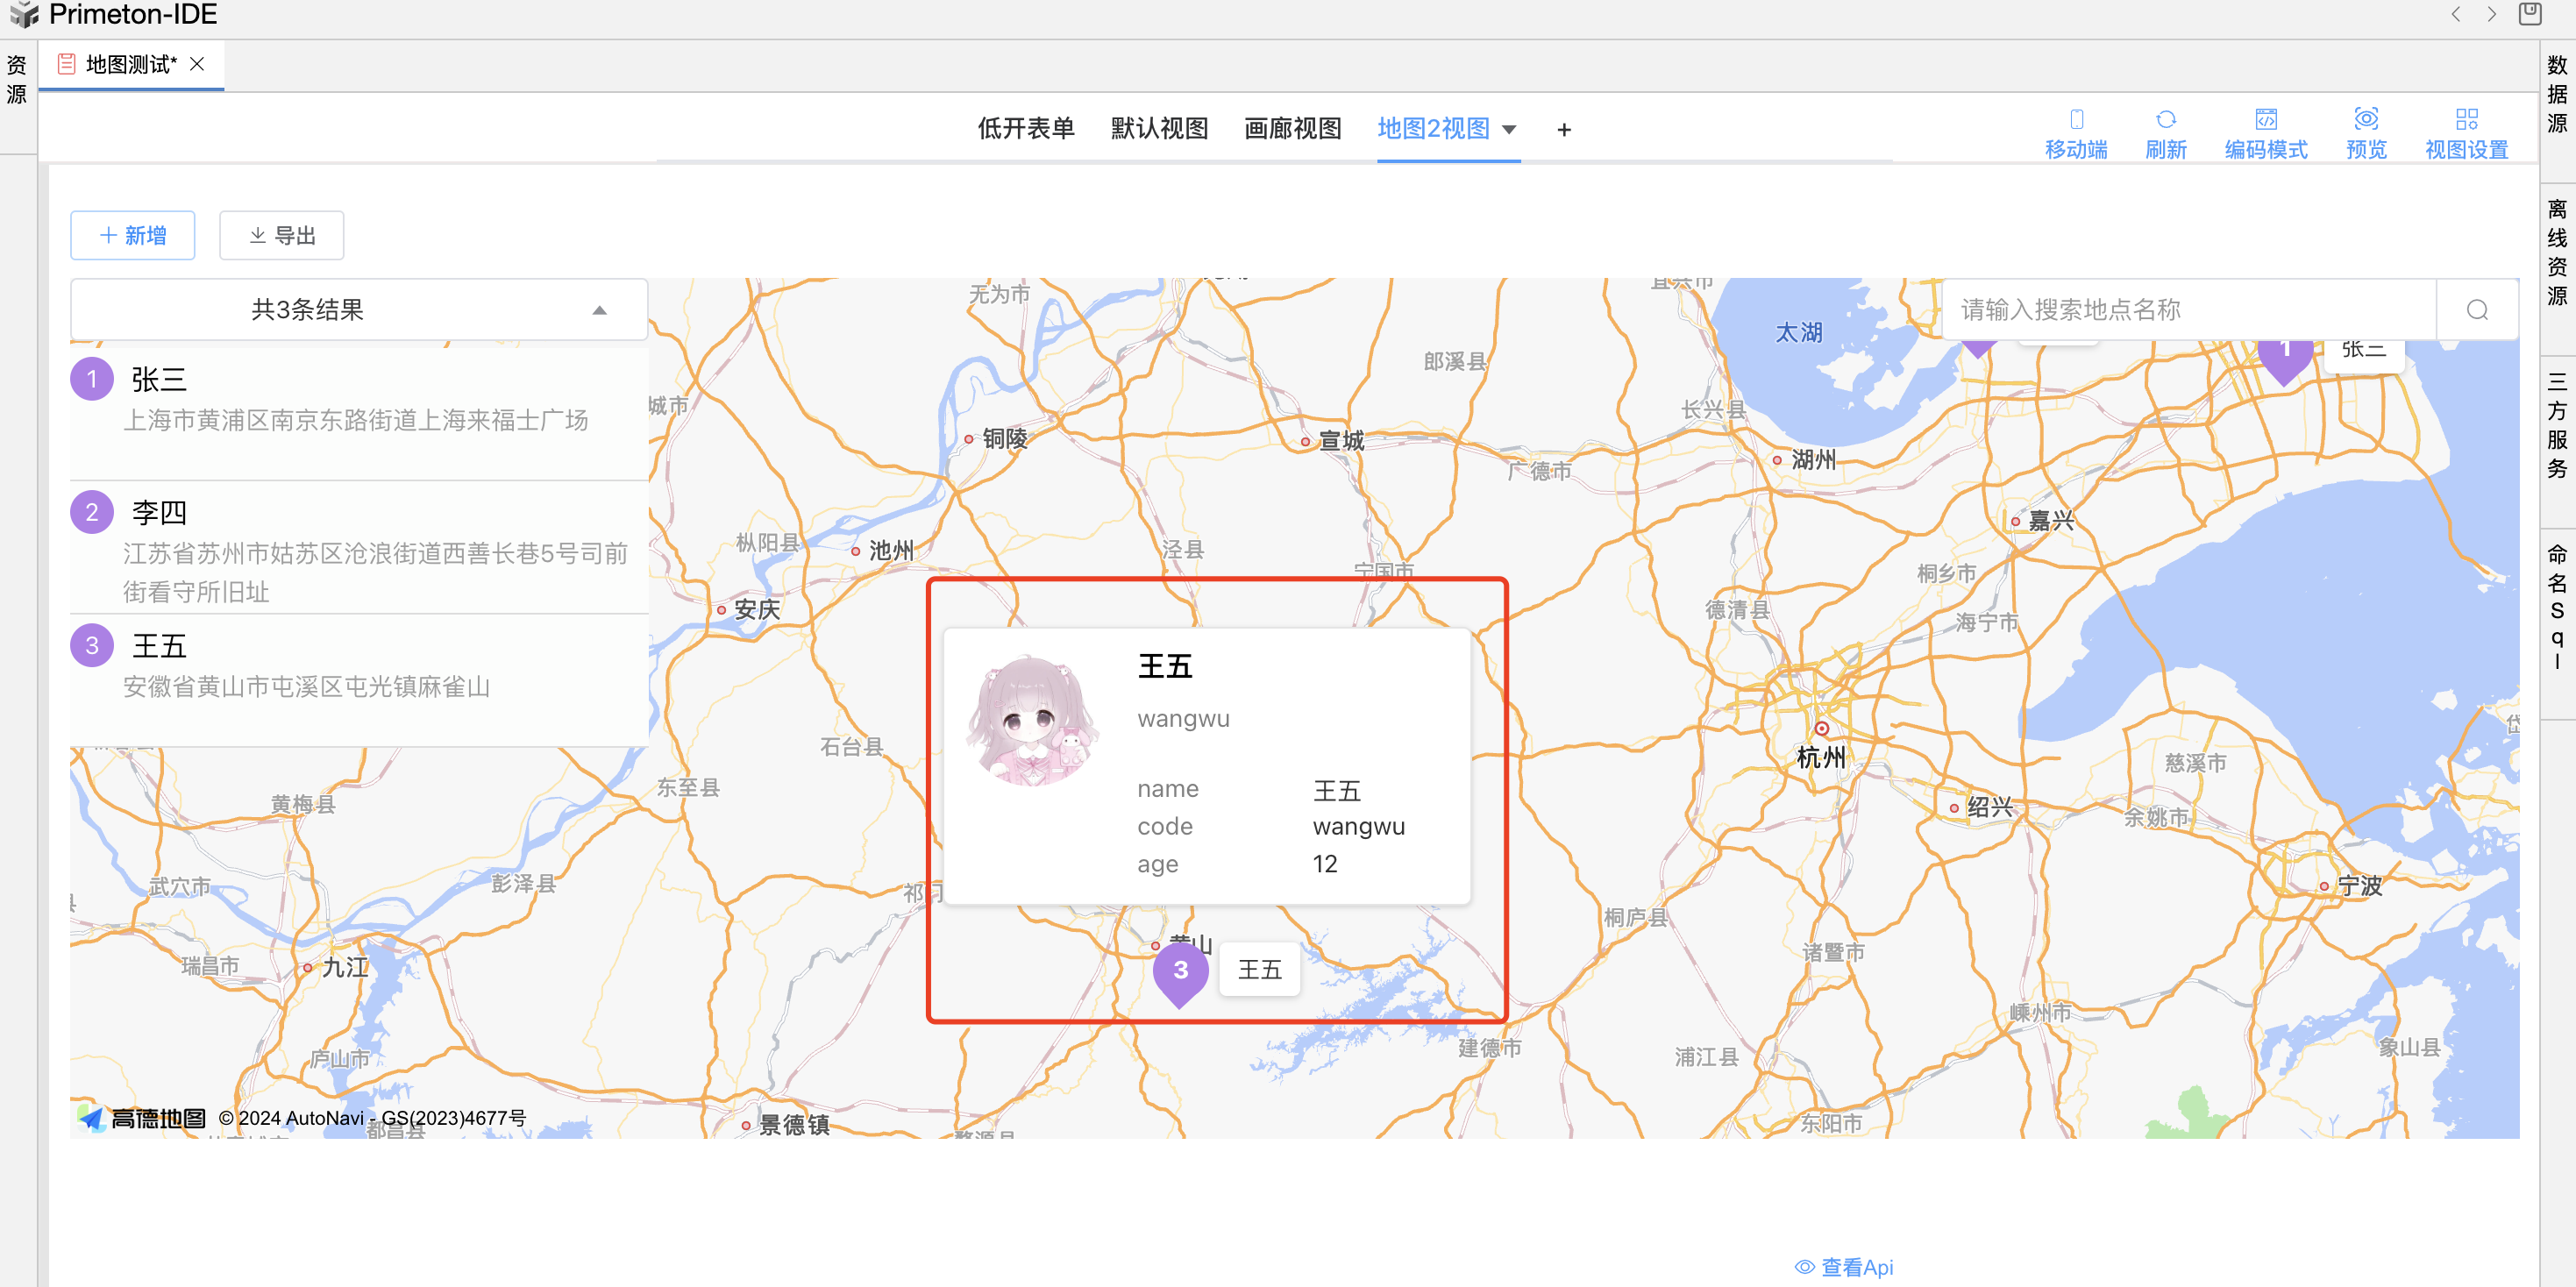Collapse the 共3条结果 results list

click(x=599, y=310)
